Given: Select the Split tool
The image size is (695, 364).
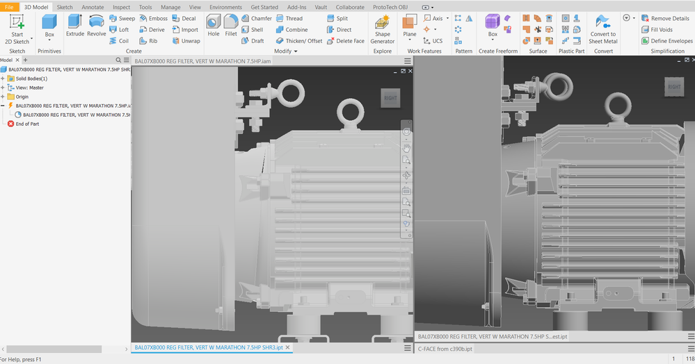Looking at the screenshot, I should pyautogui.click(x=337, y=18).
